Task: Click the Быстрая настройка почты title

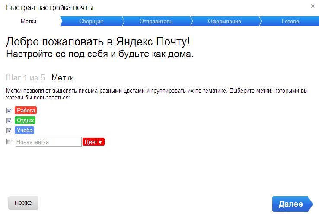Action: [x=49, y=8]
